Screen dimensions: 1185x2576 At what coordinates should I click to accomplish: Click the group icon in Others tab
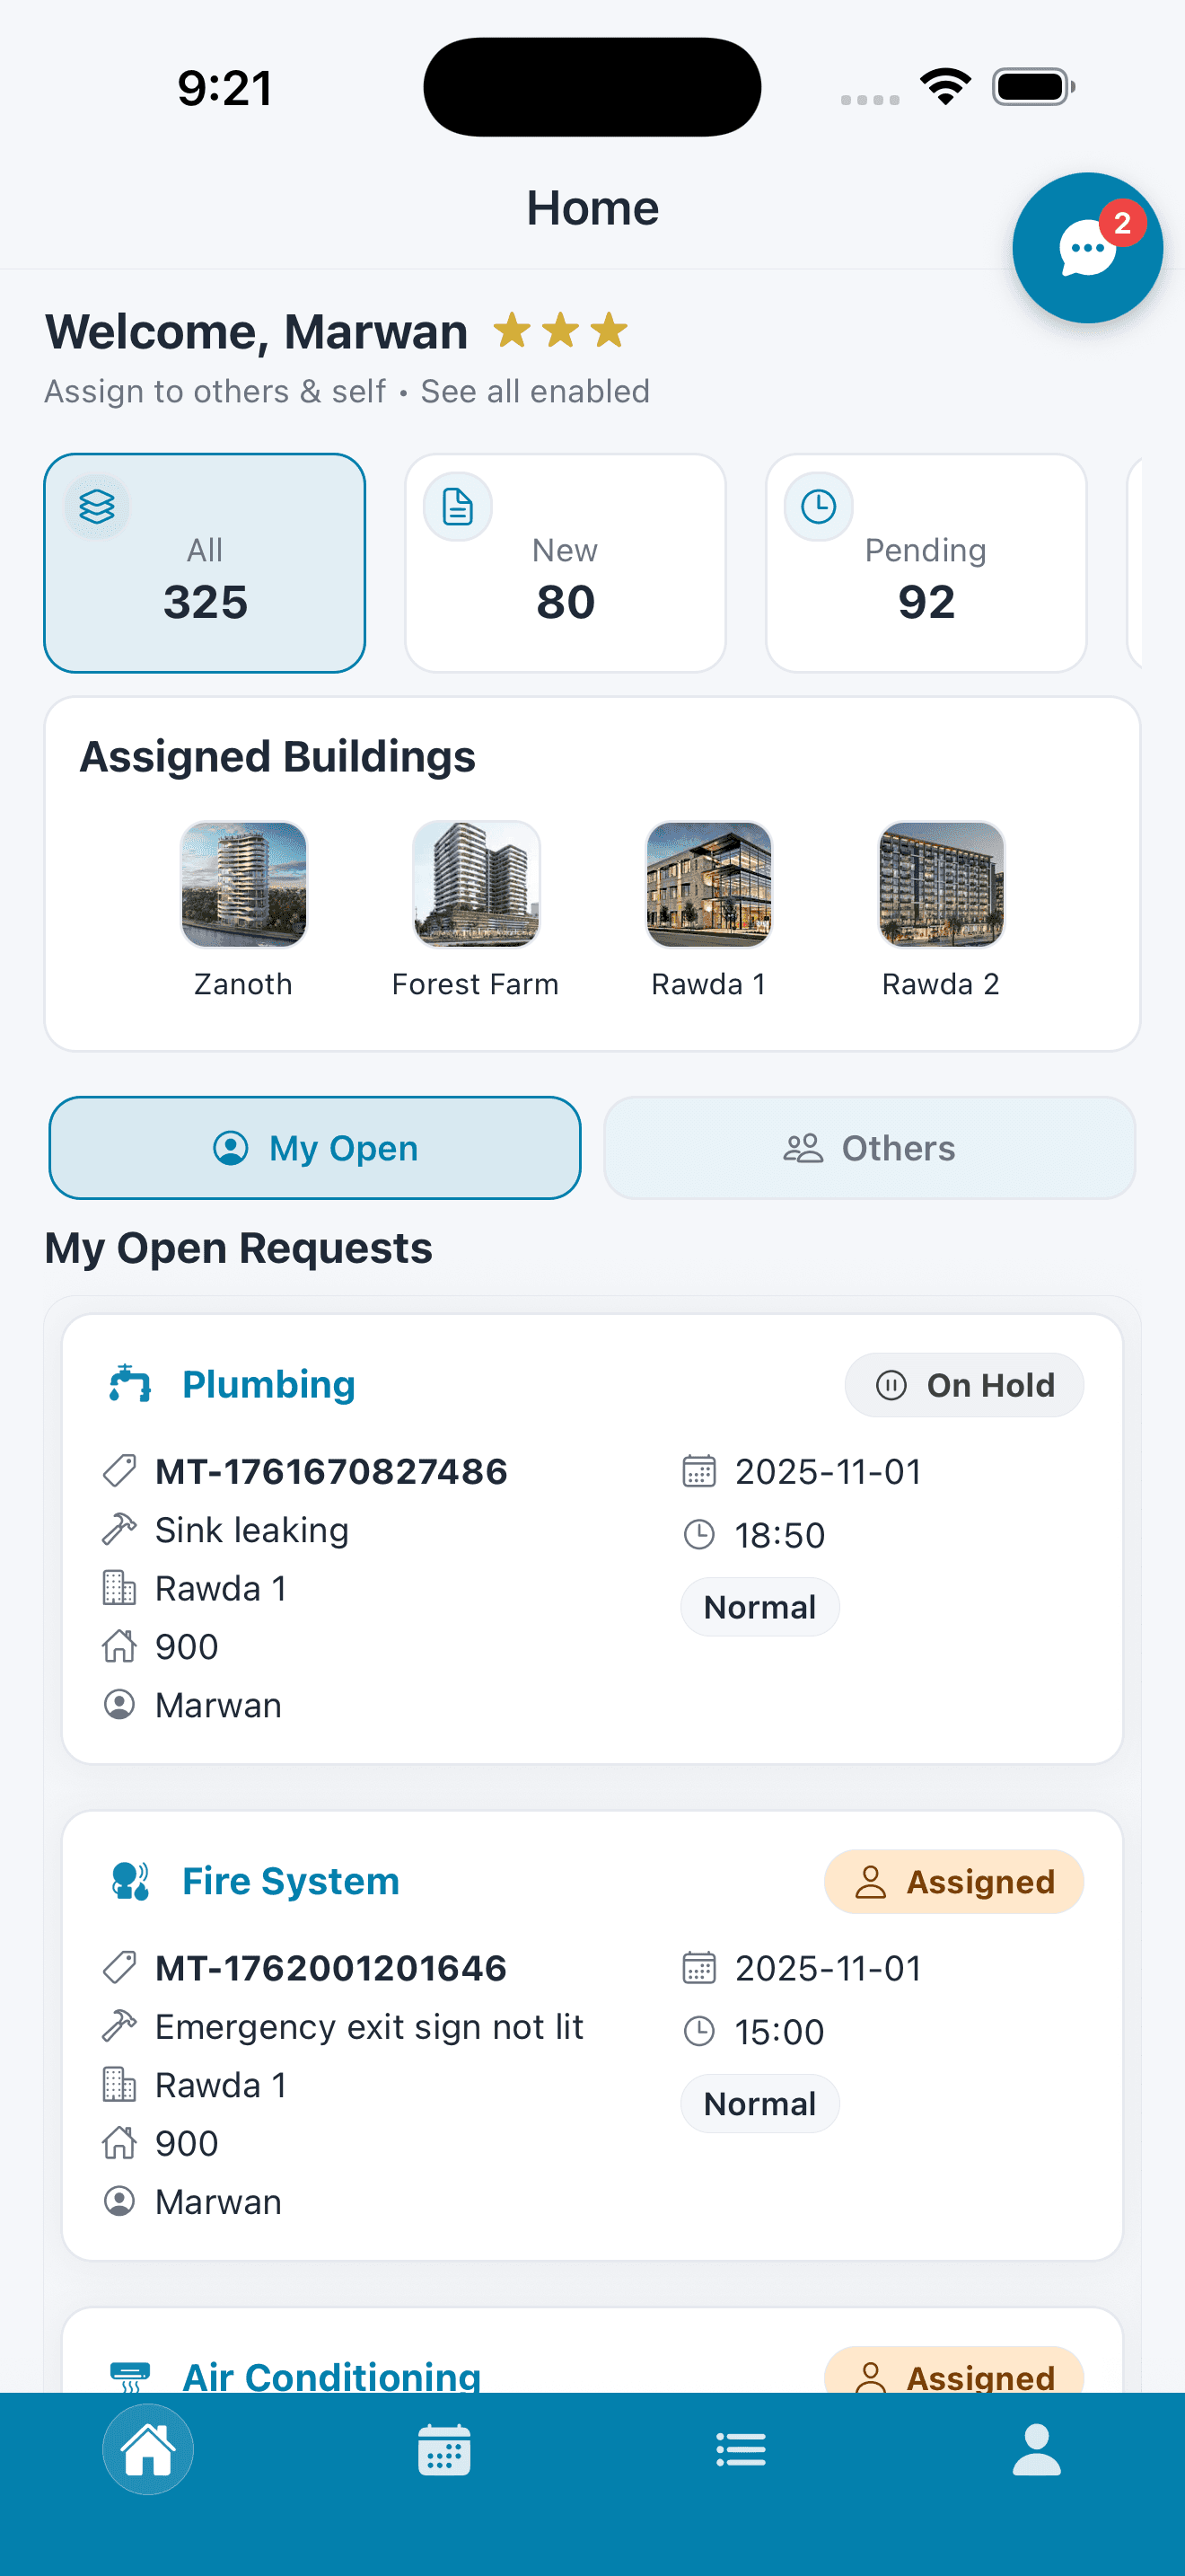pos(803,1148)
